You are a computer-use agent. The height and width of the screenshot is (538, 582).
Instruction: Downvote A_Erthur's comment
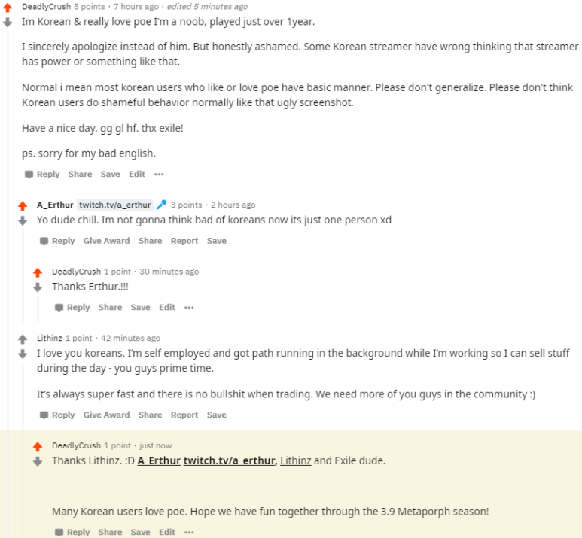pyautogui.click(x=23, y=220)
